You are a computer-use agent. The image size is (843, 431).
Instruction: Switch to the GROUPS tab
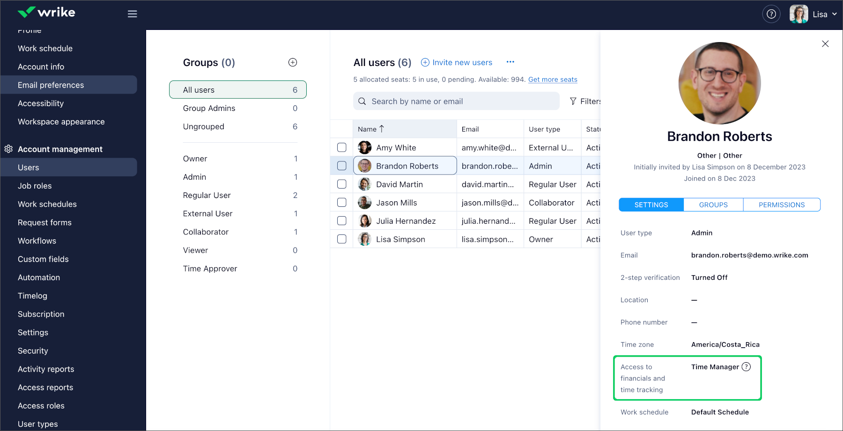(x=713, y=205)
